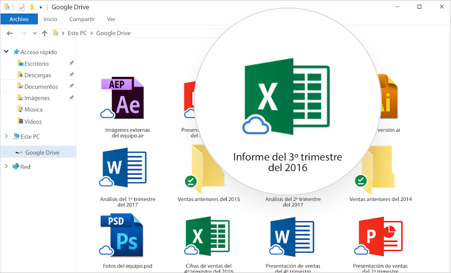The width and height of the screenshot is (451, 273).
Task: Click the new folder icon in title bar
Action: click(32, 7)
